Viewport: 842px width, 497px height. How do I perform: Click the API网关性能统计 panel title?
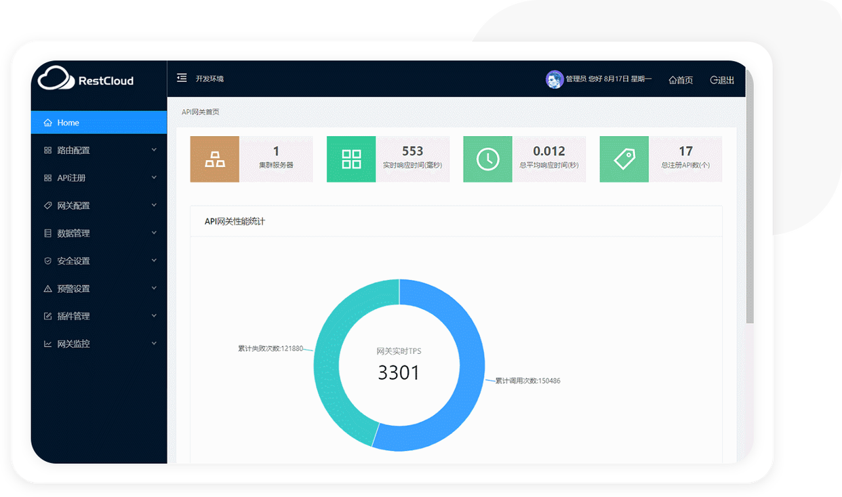pyautogui.click(x=235, y=222)
